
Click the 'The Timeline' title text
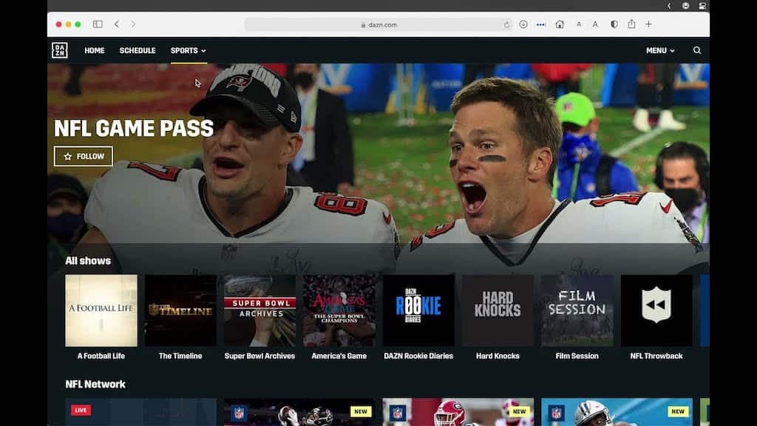pyautogui.click(x=180, y=356)
